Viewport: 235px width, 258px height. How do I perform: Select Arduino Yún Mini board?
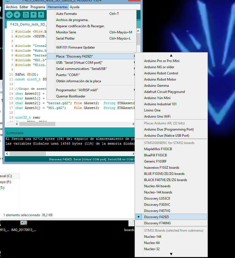pos(171,98)
